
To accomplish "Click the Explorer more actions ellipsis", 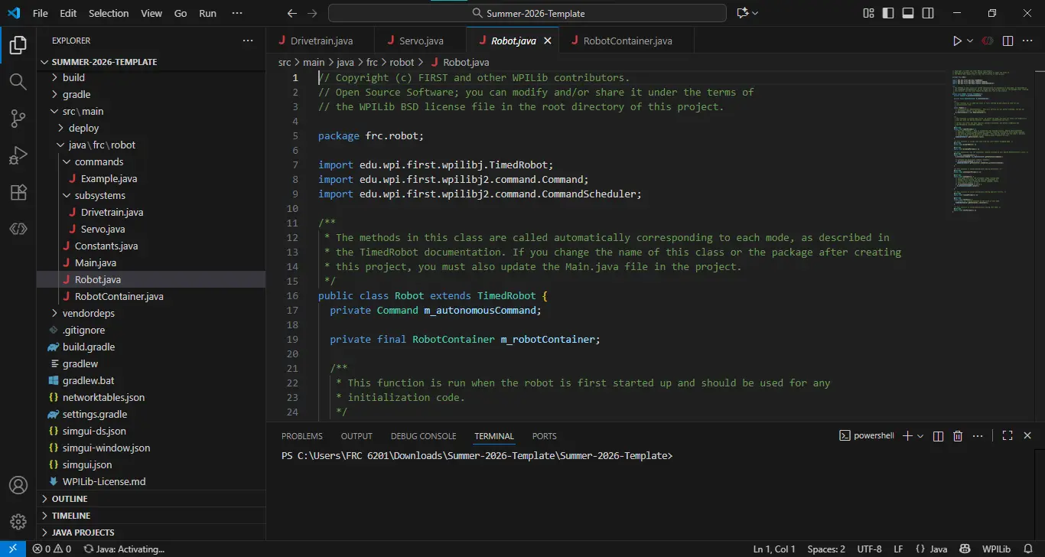I will (x=247, y=41).
